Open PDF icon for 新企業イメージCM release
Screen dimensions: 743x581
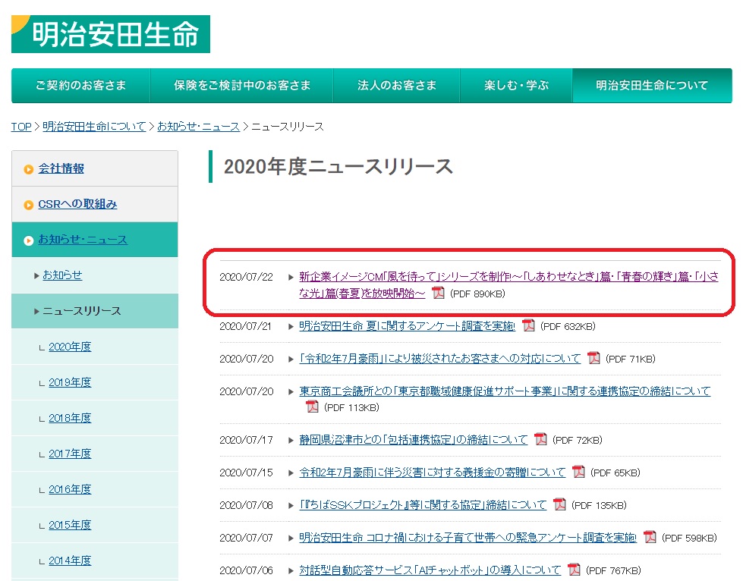(x=439, y=293)
